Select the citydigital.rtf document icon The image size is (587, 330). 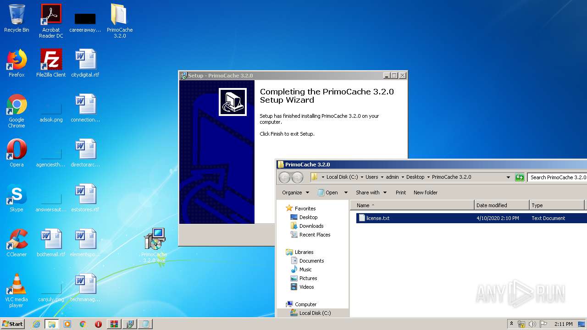coord(85,63)
